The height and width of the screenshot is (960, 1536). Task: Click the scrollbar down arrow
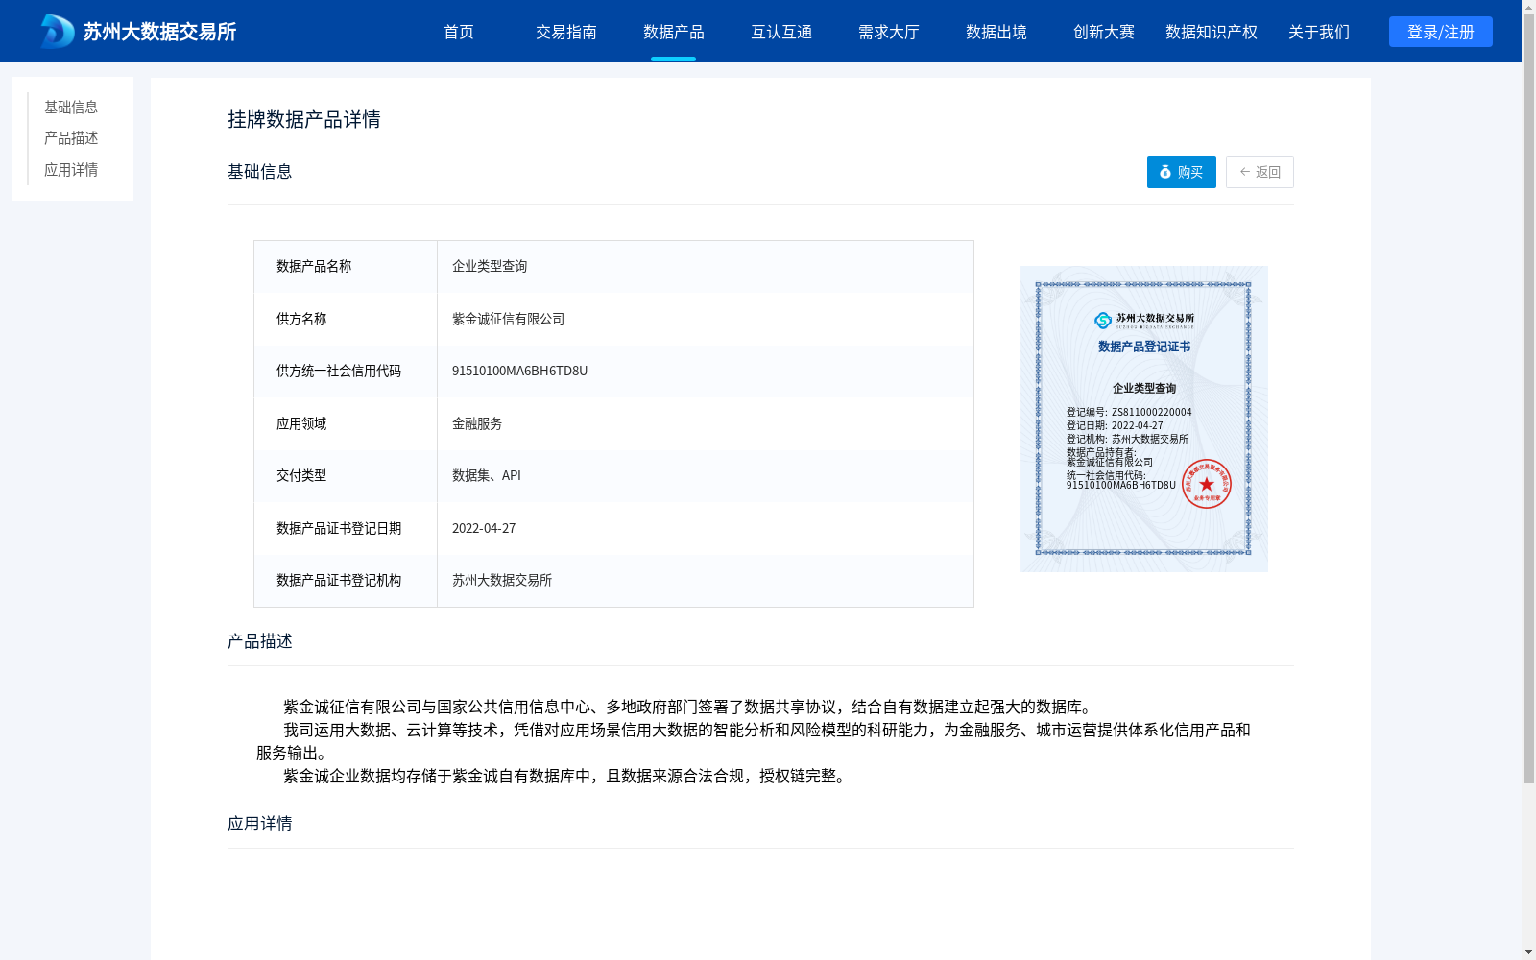pyautogui.click(x=1528, y=952)
